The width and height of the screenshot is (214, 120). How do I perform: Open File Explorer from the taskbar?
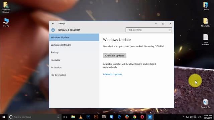click(x=73, y=117)
